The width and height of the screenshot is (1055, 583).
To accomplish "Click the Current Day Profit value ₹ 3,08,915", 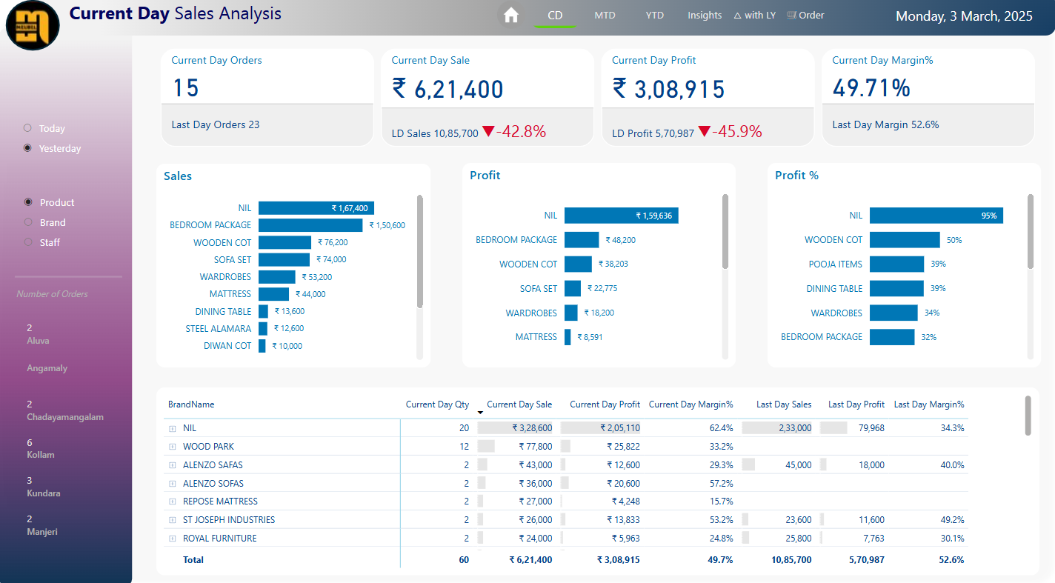I will coord(668,89).
